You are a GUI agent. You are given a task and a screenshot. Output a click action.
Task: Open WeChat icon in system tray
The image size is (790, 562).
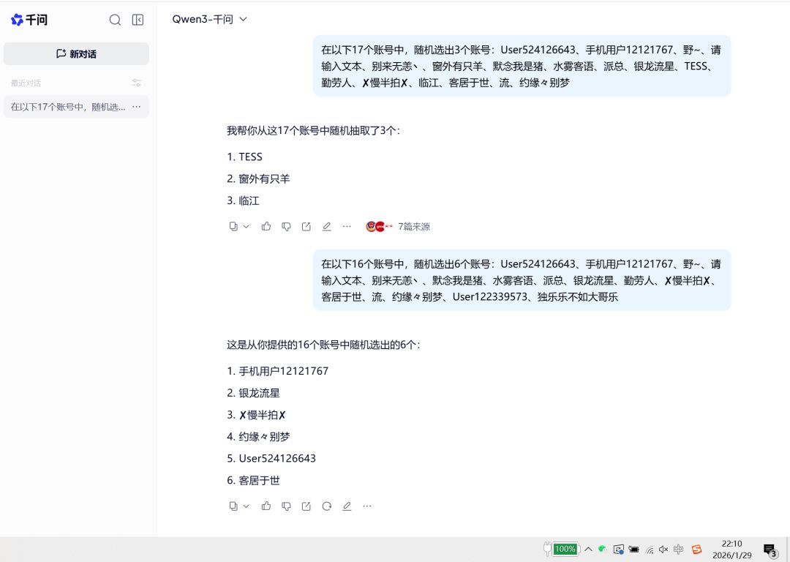603,549
